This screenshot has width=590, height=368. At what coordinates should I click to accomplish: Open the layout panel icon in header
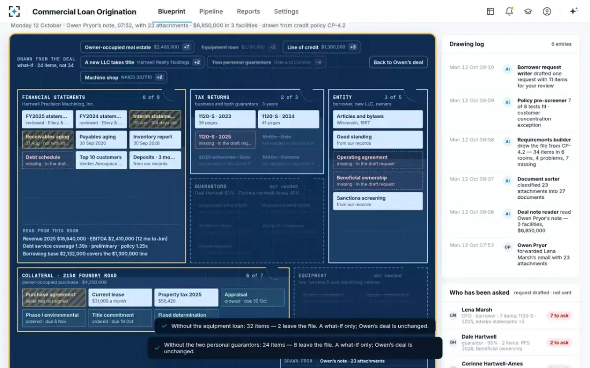point(490,11)
